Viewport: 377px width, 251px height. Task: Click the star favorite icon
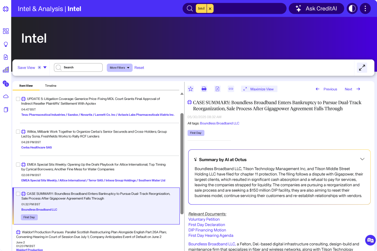coord(191,89)
